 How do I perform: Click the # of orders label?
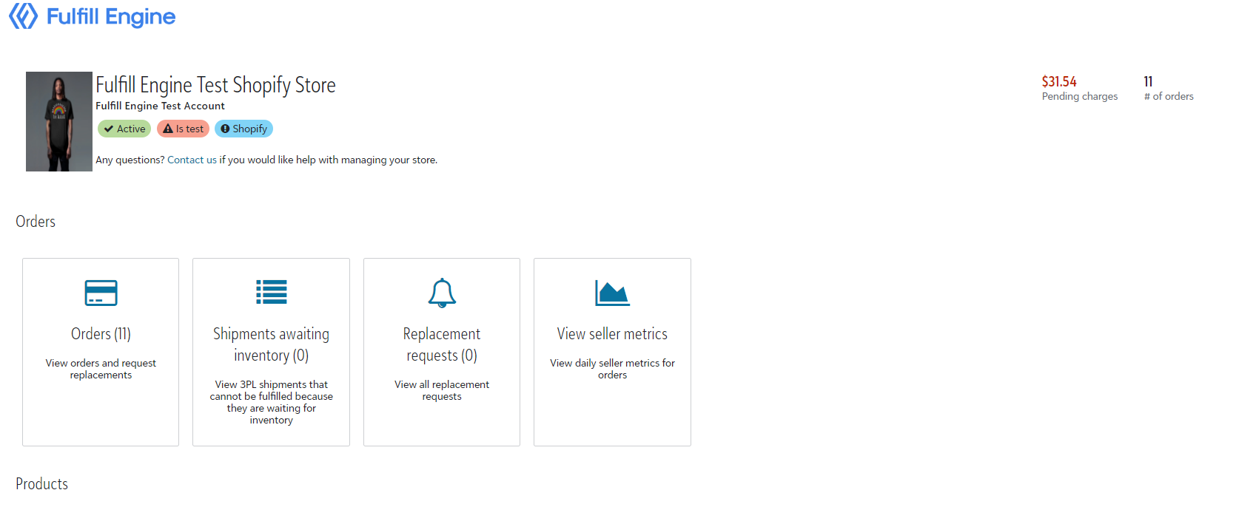1169,96
